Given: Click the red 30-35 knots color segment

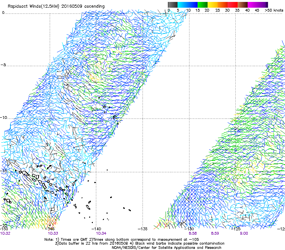Looking at the screenshot, I should [x=233, y=5].
